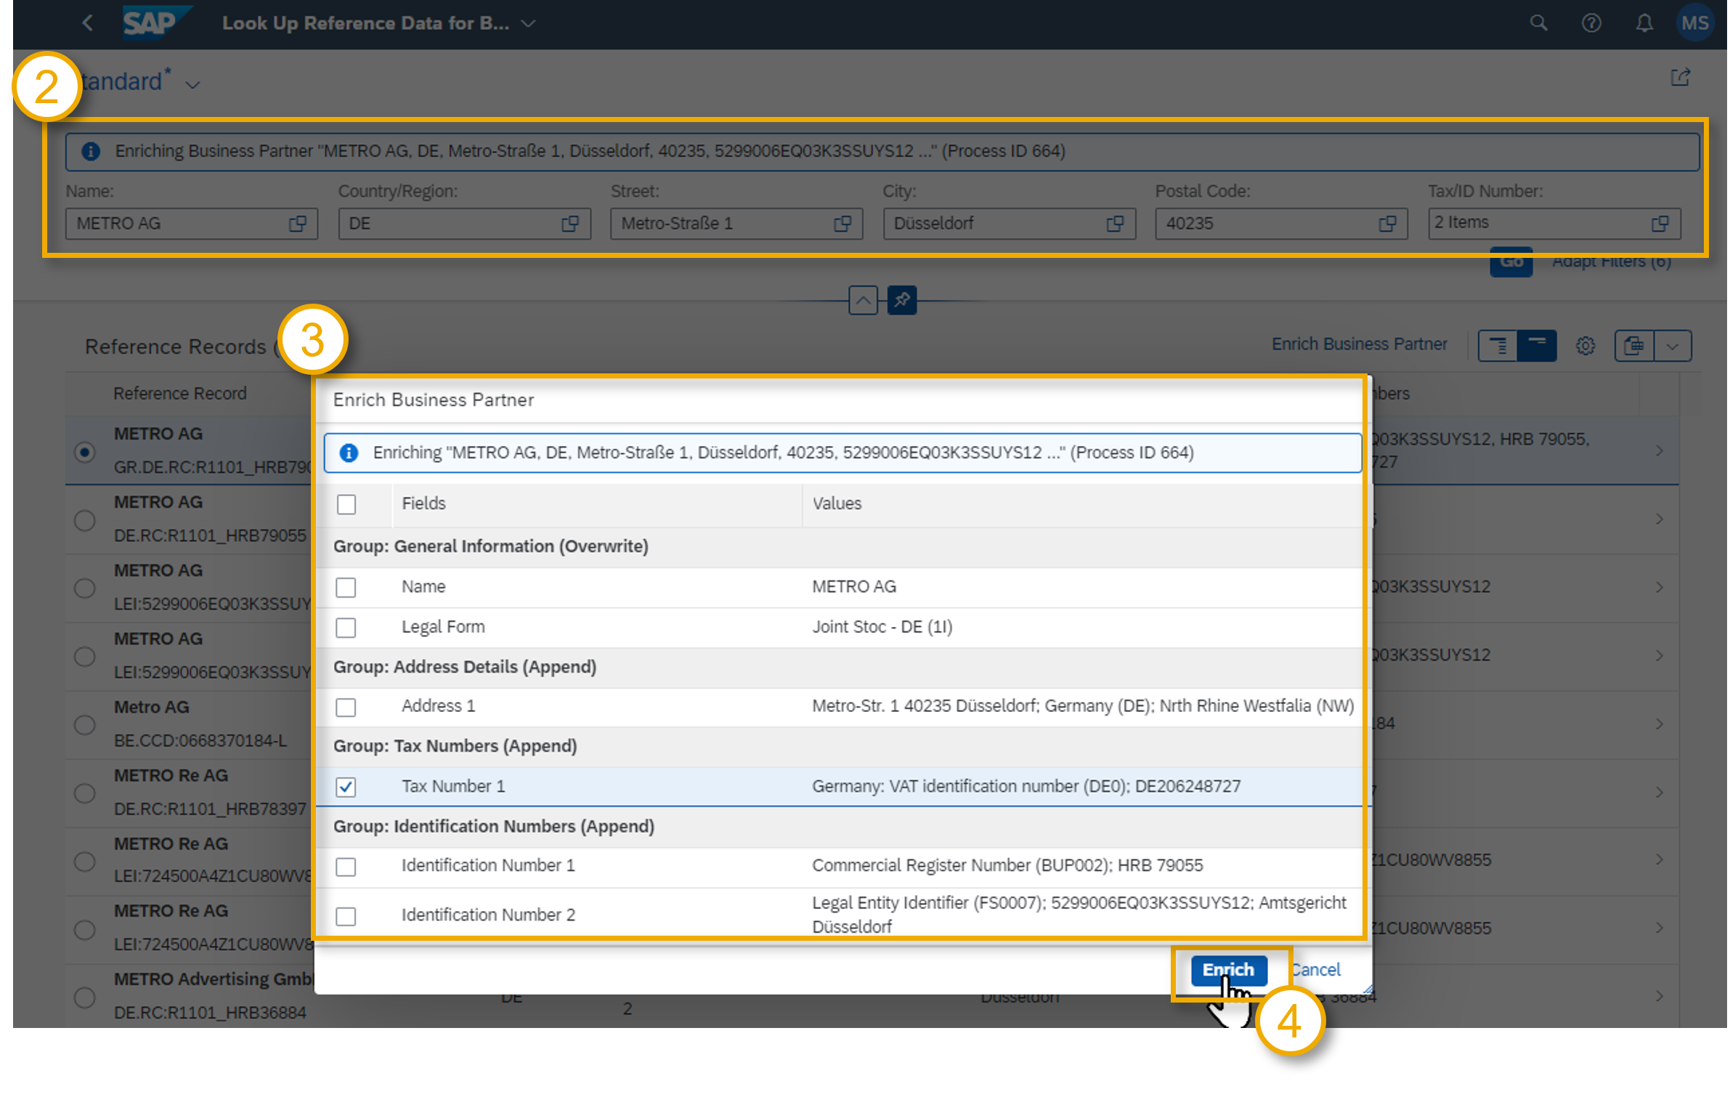Uncheck the Tax Number 1 checkbox

coord(346,787)
